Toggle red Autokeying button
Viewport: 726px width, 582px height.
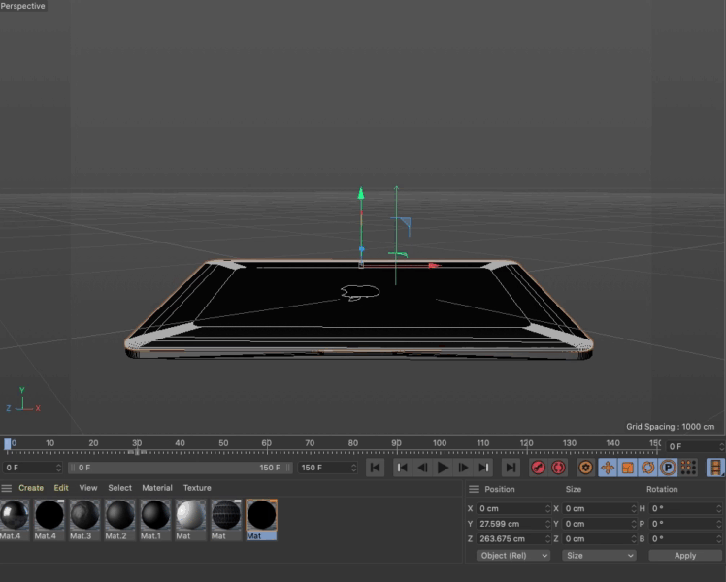coord(558,468)
